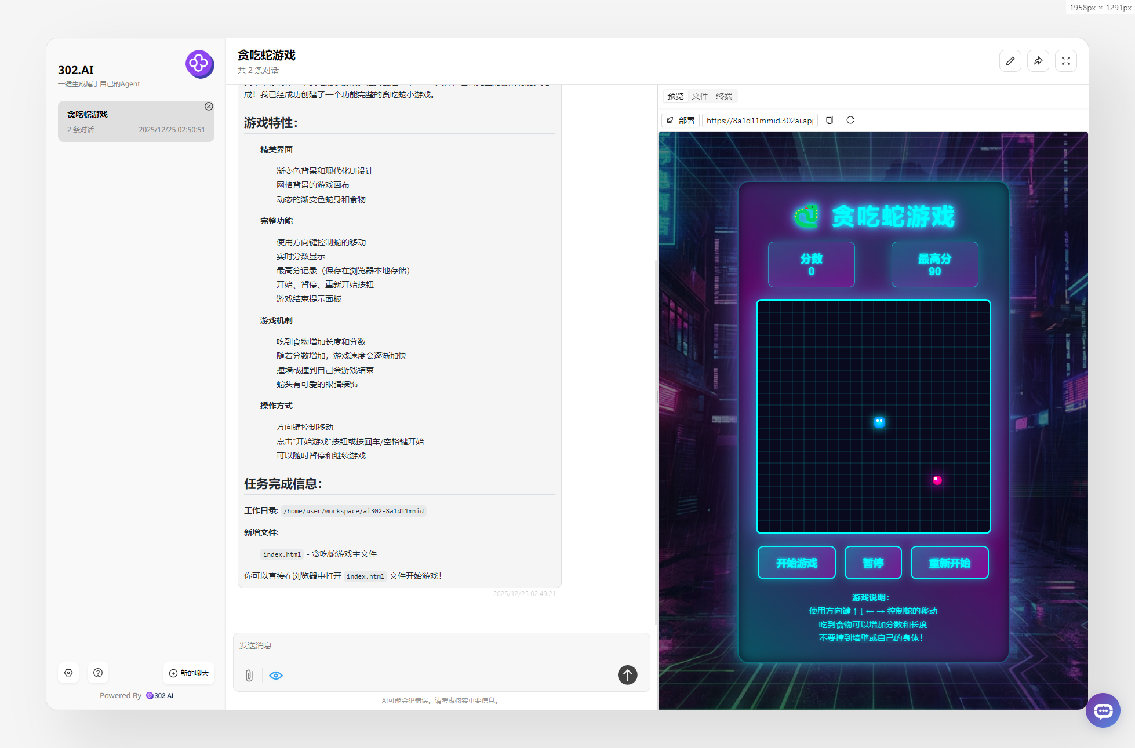
Task: Start a 新的聊天 conversation
Action: coord(188,673)
